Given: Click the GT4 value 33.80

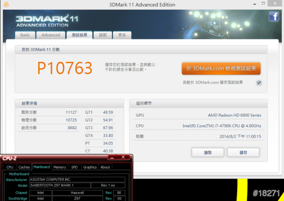Looking at the screenshot, I should [x=108, y=136].
